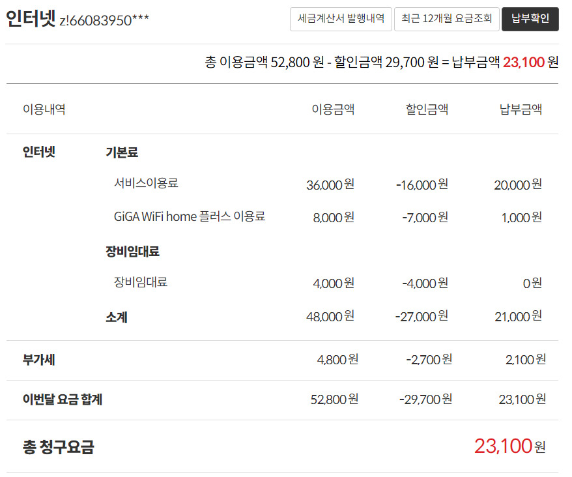Click the 이번달 요금 합계 label
The width and height of the screenshot is (572, 477).
pos(63,399)
